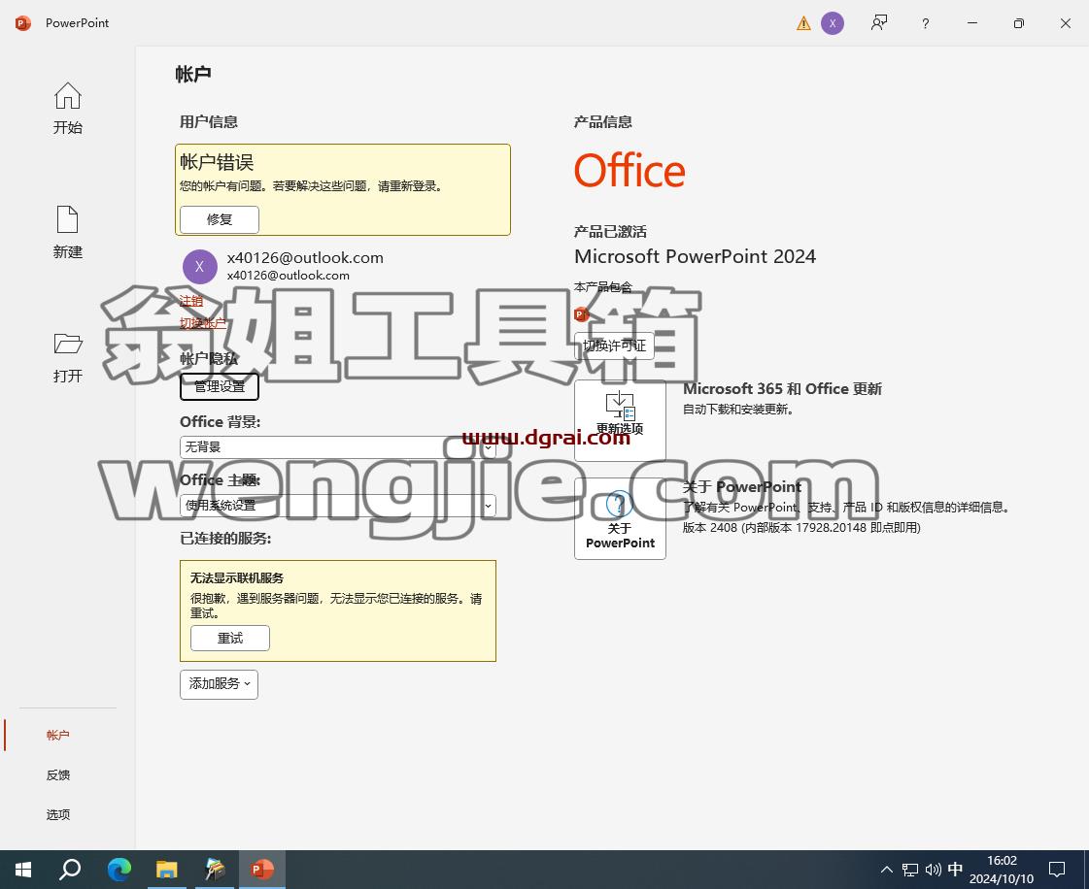Switch to PowerPoint taskbar button
This screenshot has height=889, width=1089.
pos(262,870)
